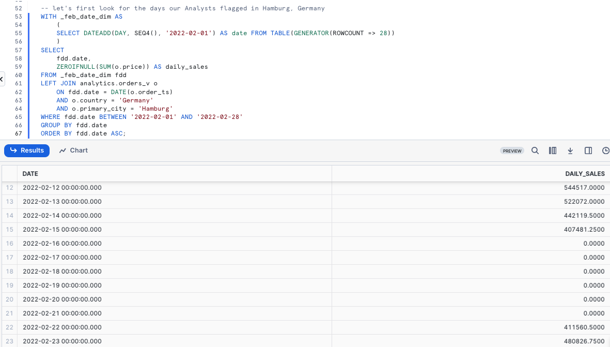The image size is (610, 347).
Task: Select result row number 16
Action: coord(9,244)
